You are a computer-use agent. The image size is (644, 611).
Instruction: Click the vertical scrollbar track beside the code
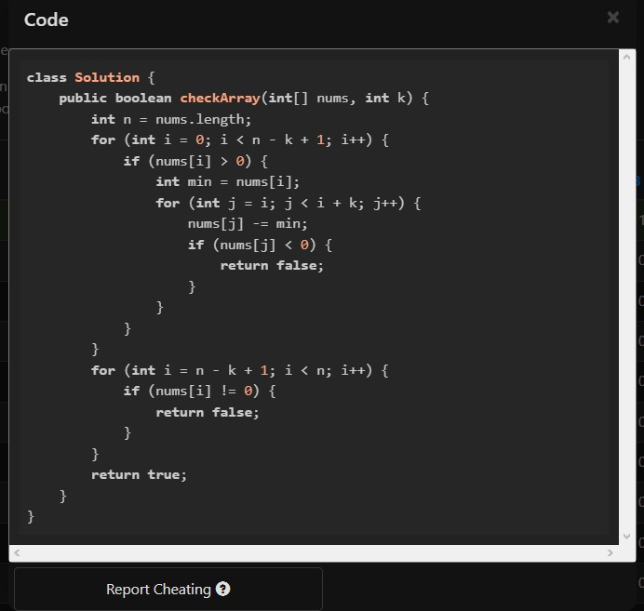(626, 298)
